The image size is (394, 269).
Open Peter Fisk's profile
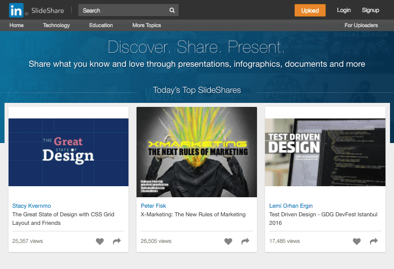(x=153, y=206)
